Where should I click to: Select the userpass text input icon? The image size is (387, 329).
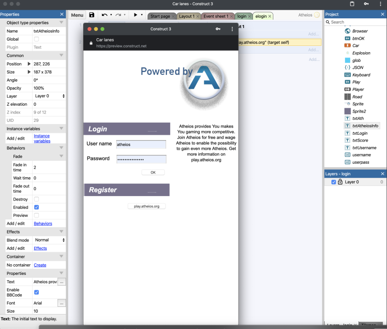pyautogui.click(x=347, y=162)
